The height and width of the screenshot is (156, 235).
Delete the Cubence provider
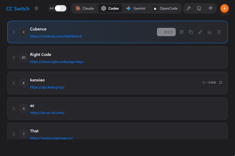[x=219, y=32]
